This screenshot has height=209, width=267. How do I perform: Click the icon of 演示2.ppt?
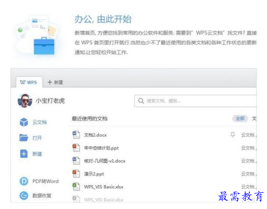pyautogui.click(x=76, y=174)
